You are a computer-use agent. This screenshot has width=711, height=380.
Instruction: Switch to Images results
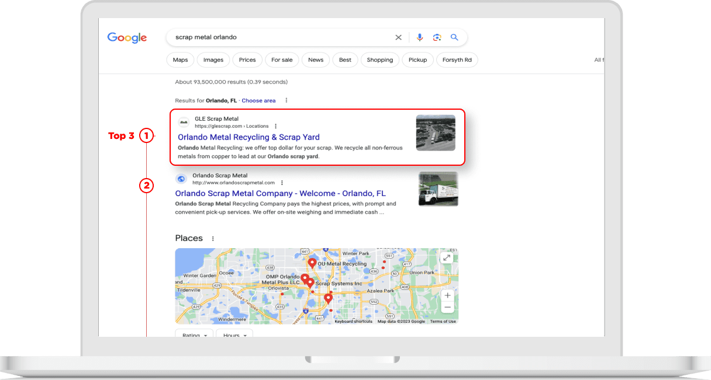[213, 60]
